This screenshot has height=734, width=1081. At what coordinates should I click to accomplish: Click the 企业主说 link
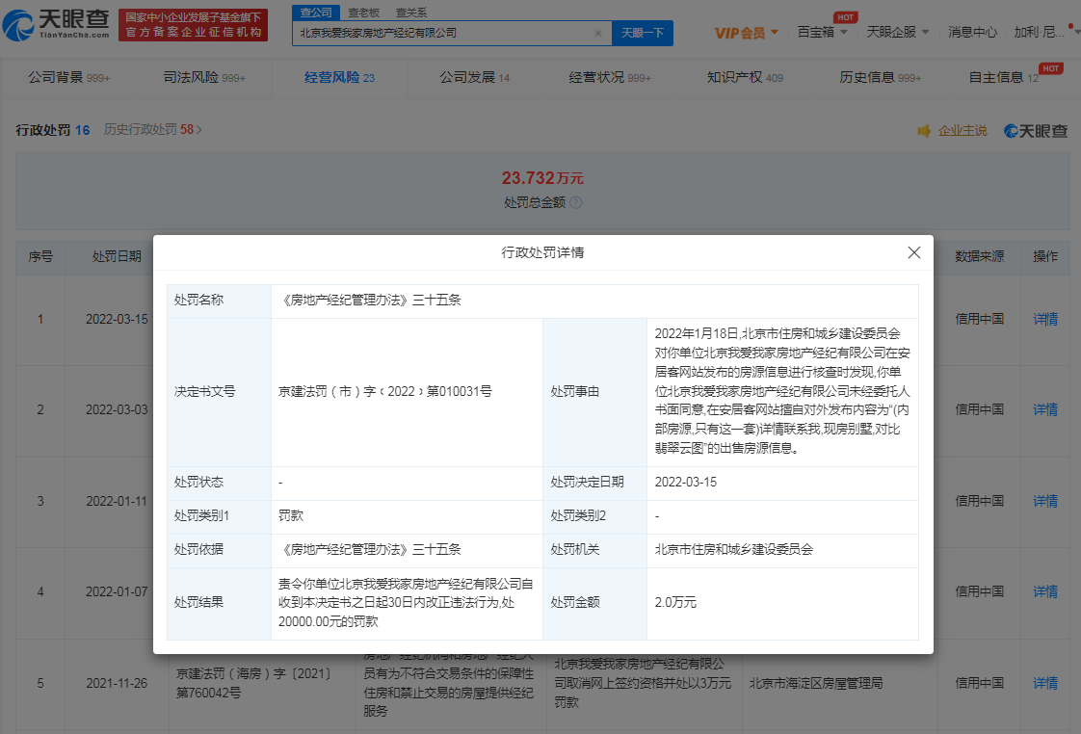click(962, 131)
